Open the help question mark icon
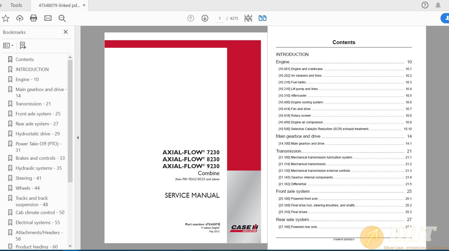Image resolution: width=449 pixels, height=251 pixels. [425, 5]
